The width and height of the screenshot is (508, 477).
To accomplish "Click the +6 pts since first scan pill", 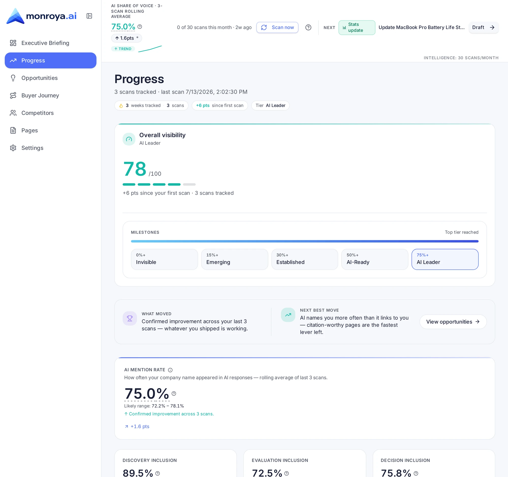I will coord(219,105).
